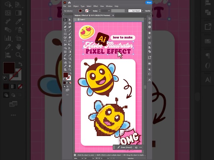
Task: Open the File menu
Action: pyautogui.click(x=65, y=6)
